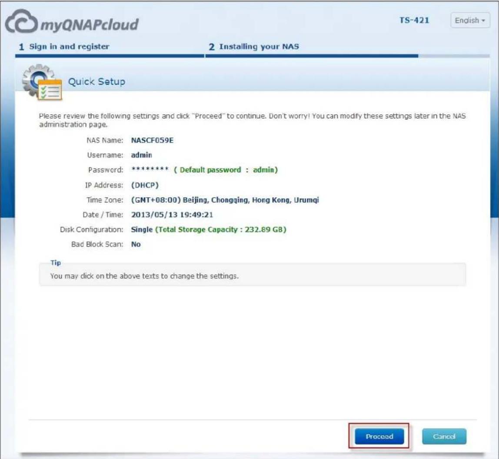Click the Default password : admin note

click(226, 170)
